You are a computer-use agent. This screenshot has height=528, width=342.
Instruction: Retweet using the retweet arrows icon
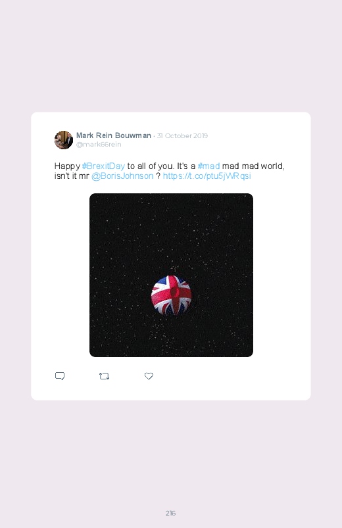pyautogui.click(x=104, y=376)
